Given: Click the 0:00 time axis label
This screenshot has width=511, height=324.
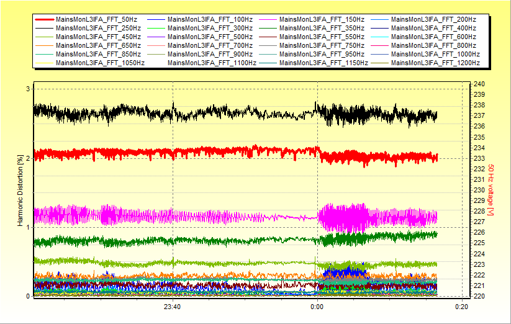Looking at the screenshot, I should point(317,307).
